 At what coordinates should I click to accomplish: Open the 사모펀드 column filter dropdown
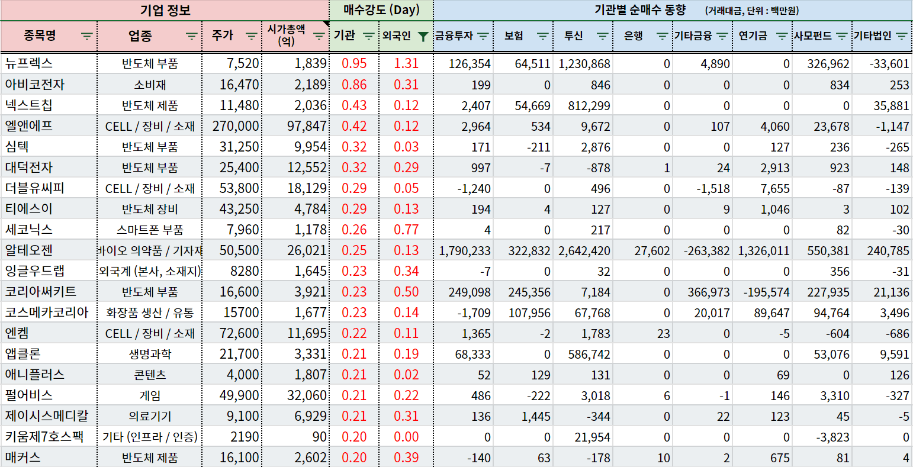[x=841, y=36]
